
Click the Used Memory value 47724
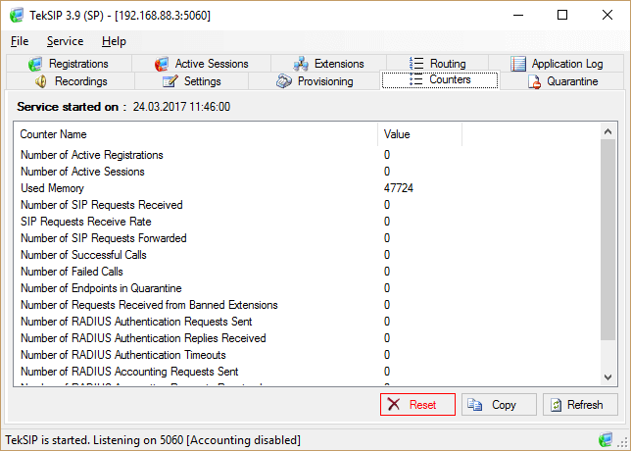(x=399, y=188)
